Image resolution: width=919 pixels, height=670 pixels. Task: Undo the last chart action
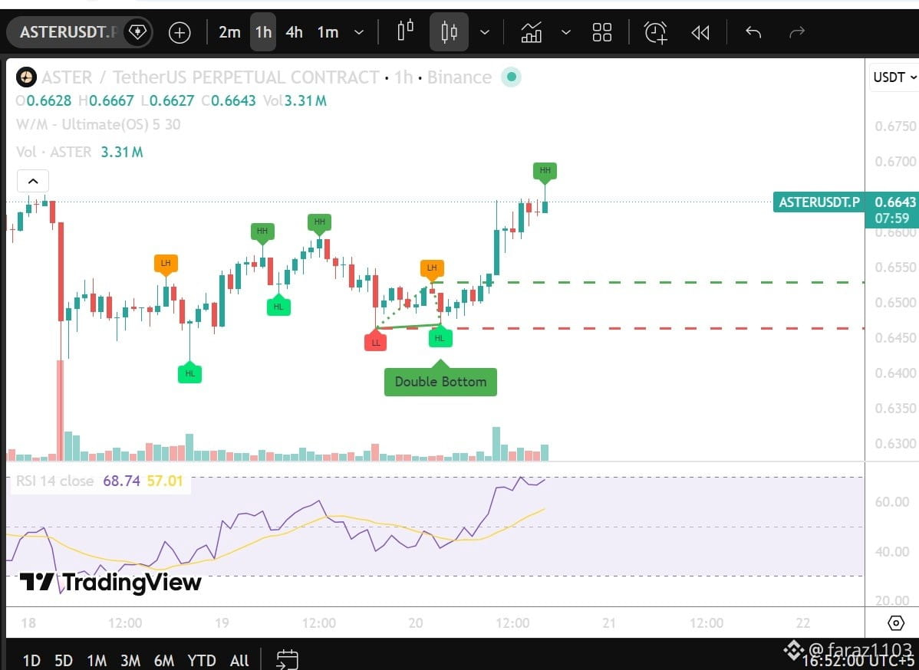coord(753,32)
